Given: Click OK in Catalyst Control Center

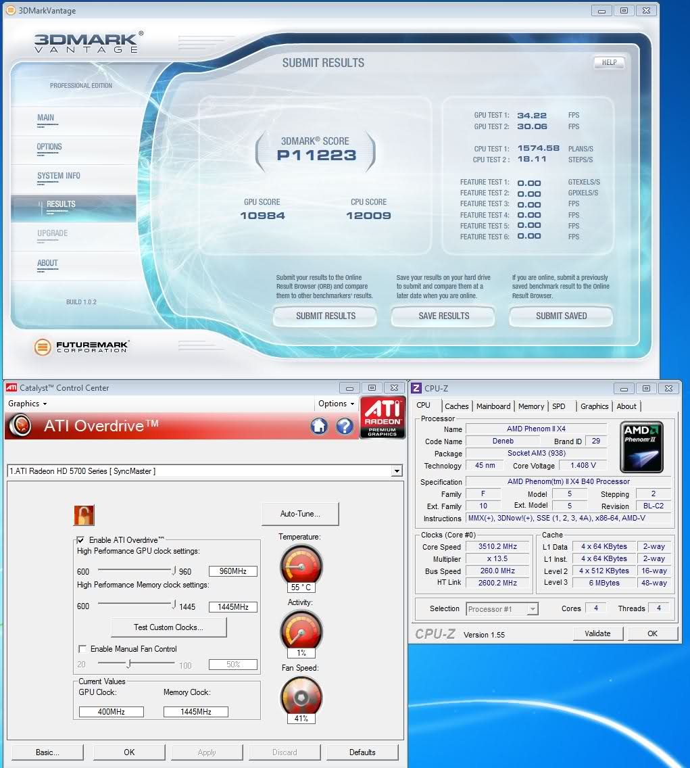Looking at the screenshot, I should [x=129, y=752].
